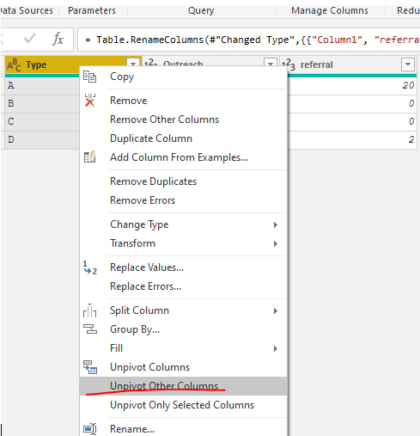Screen dimensions: 420x436
Task: Select Replace Values...
Action: pyautogui.click(x=183, y=267)
